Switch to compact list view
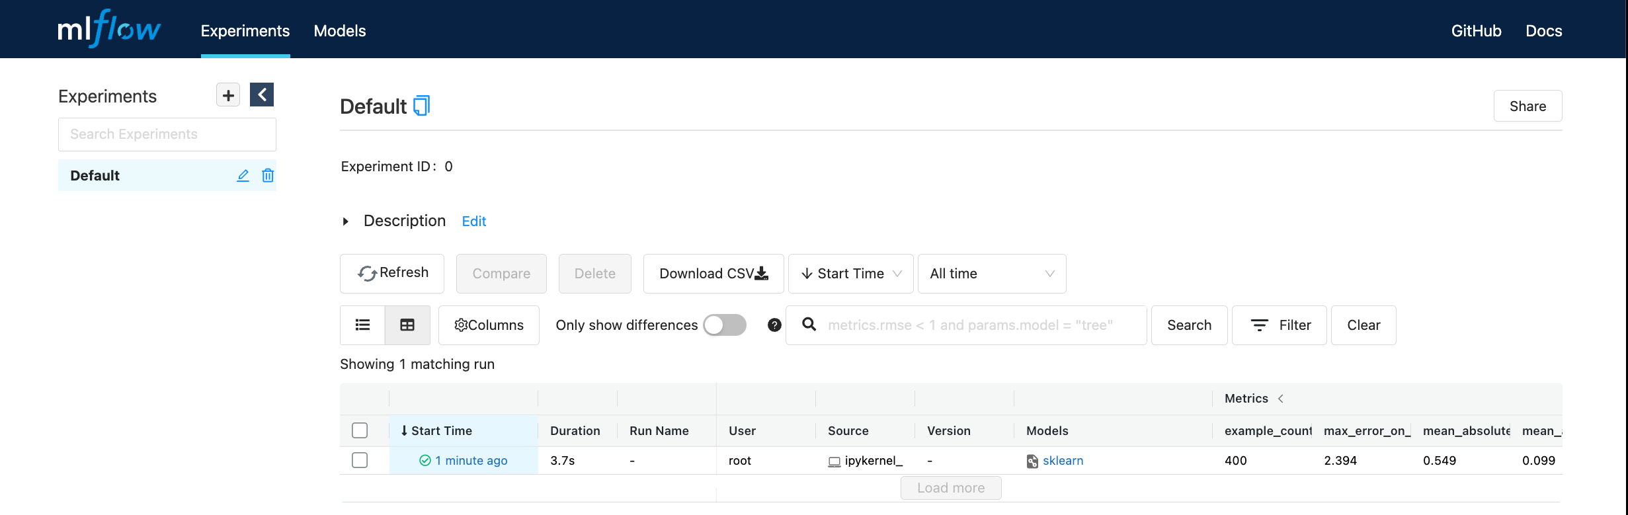1628x515 pixels. click(362, 325)
